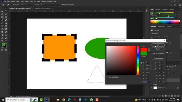The height and width of the screenshot is (102, 182).
Task: Select the Dodge tool
Action: point(2,32)
